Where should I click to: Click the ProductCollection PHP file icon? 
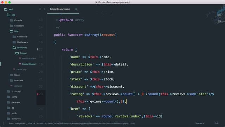(20, 58)
